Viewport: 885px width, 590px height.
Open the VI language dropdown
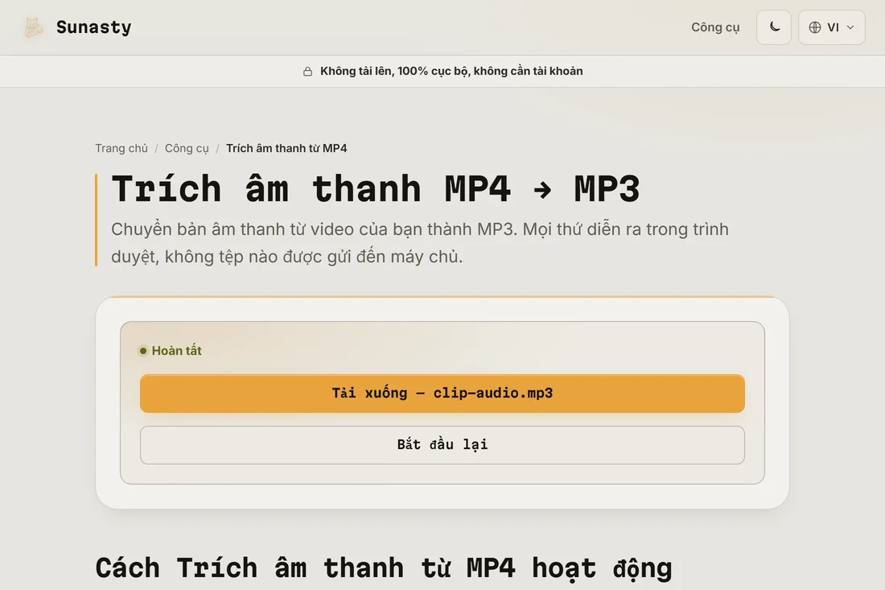(831, 27)
